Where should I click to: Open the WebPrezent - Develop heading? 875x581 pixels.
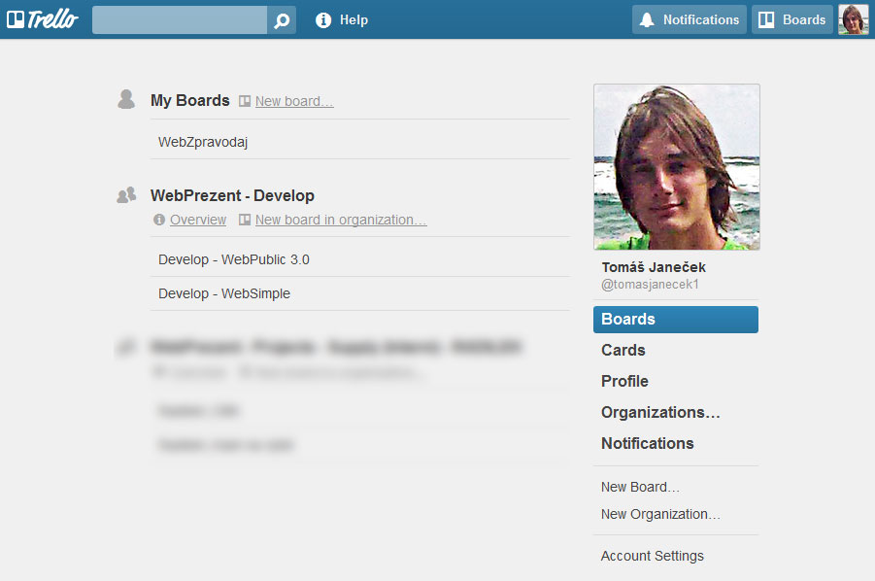coord(232,195)
